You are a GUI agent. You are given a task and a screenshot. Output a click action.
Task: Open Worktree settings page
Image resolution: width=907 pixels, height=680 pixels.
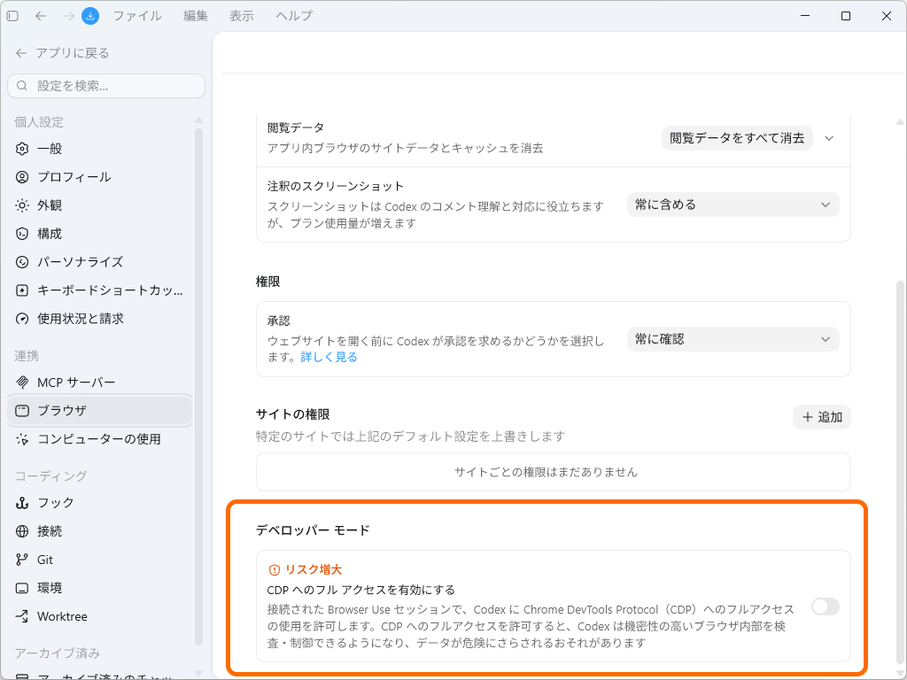tap(99, 616)
